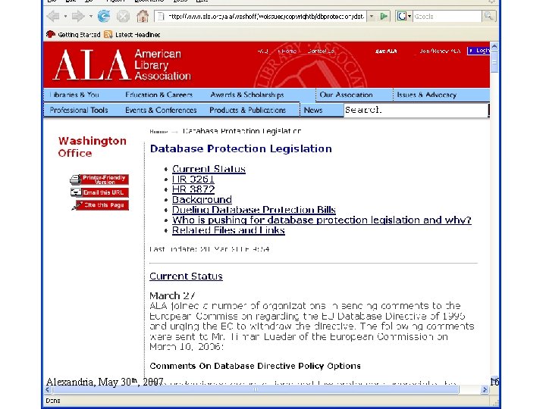Go to the Home page icon
This screenshot has height=409, width=546.
point(143,16)
